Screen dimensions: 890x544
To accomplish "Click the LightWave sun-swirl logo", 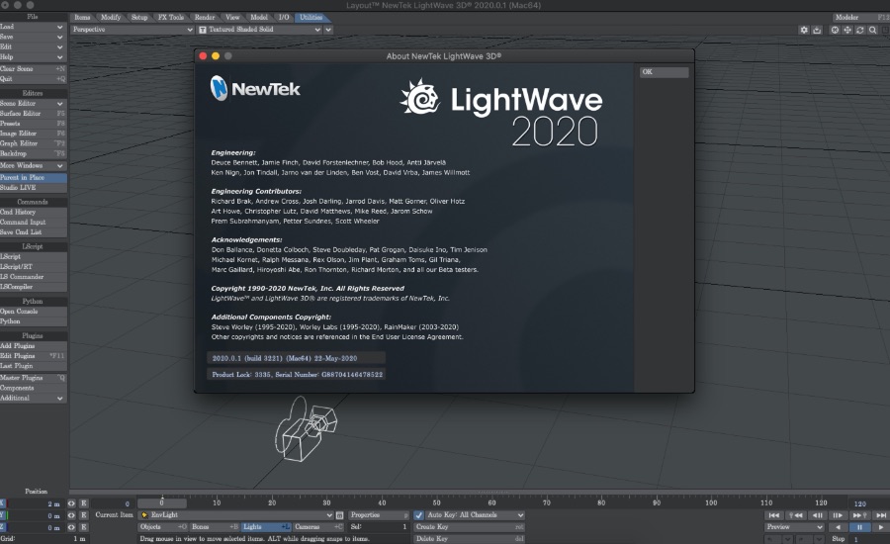I will coord(420,97).
